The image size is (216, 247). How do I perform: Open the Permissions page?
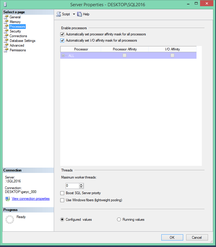tap(18, 50)
